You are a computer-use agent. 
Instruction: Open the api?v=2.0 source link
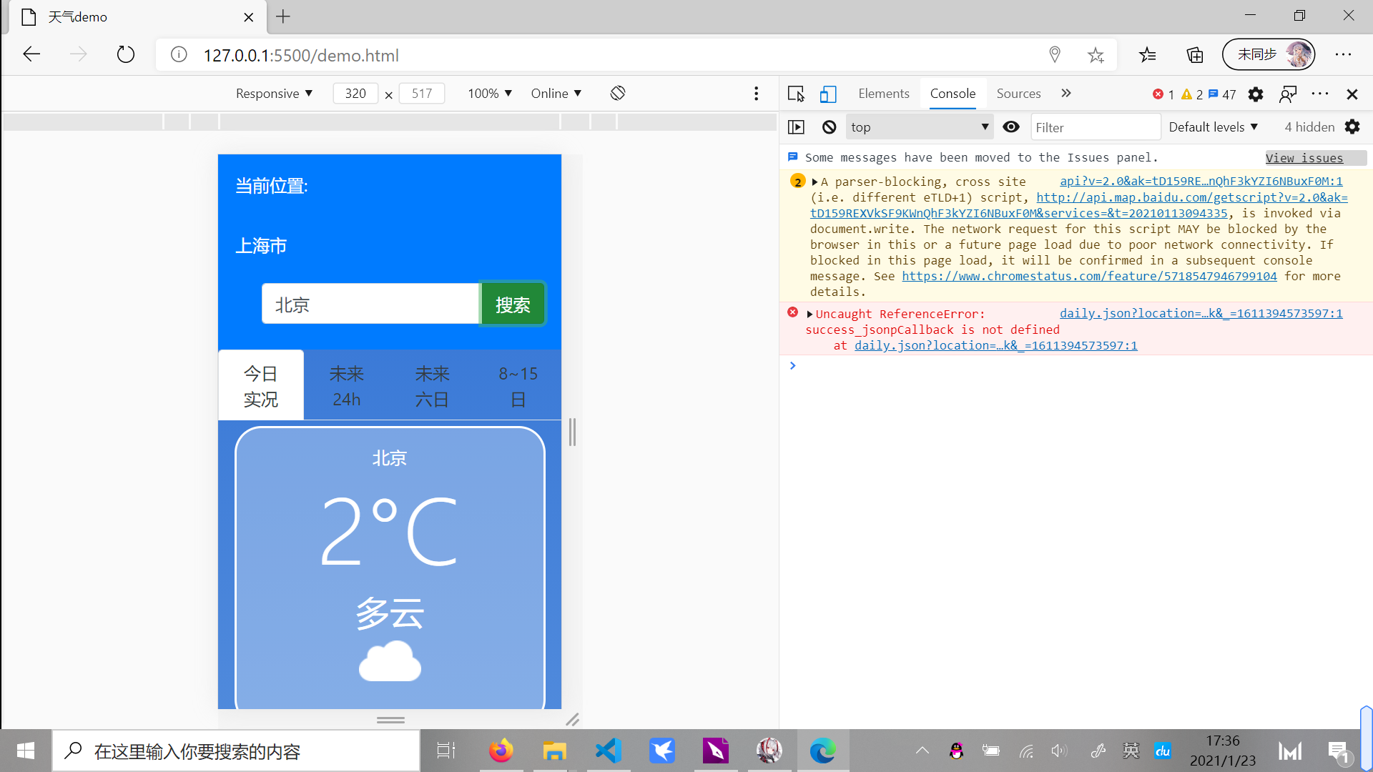[x=1201, y=182]
